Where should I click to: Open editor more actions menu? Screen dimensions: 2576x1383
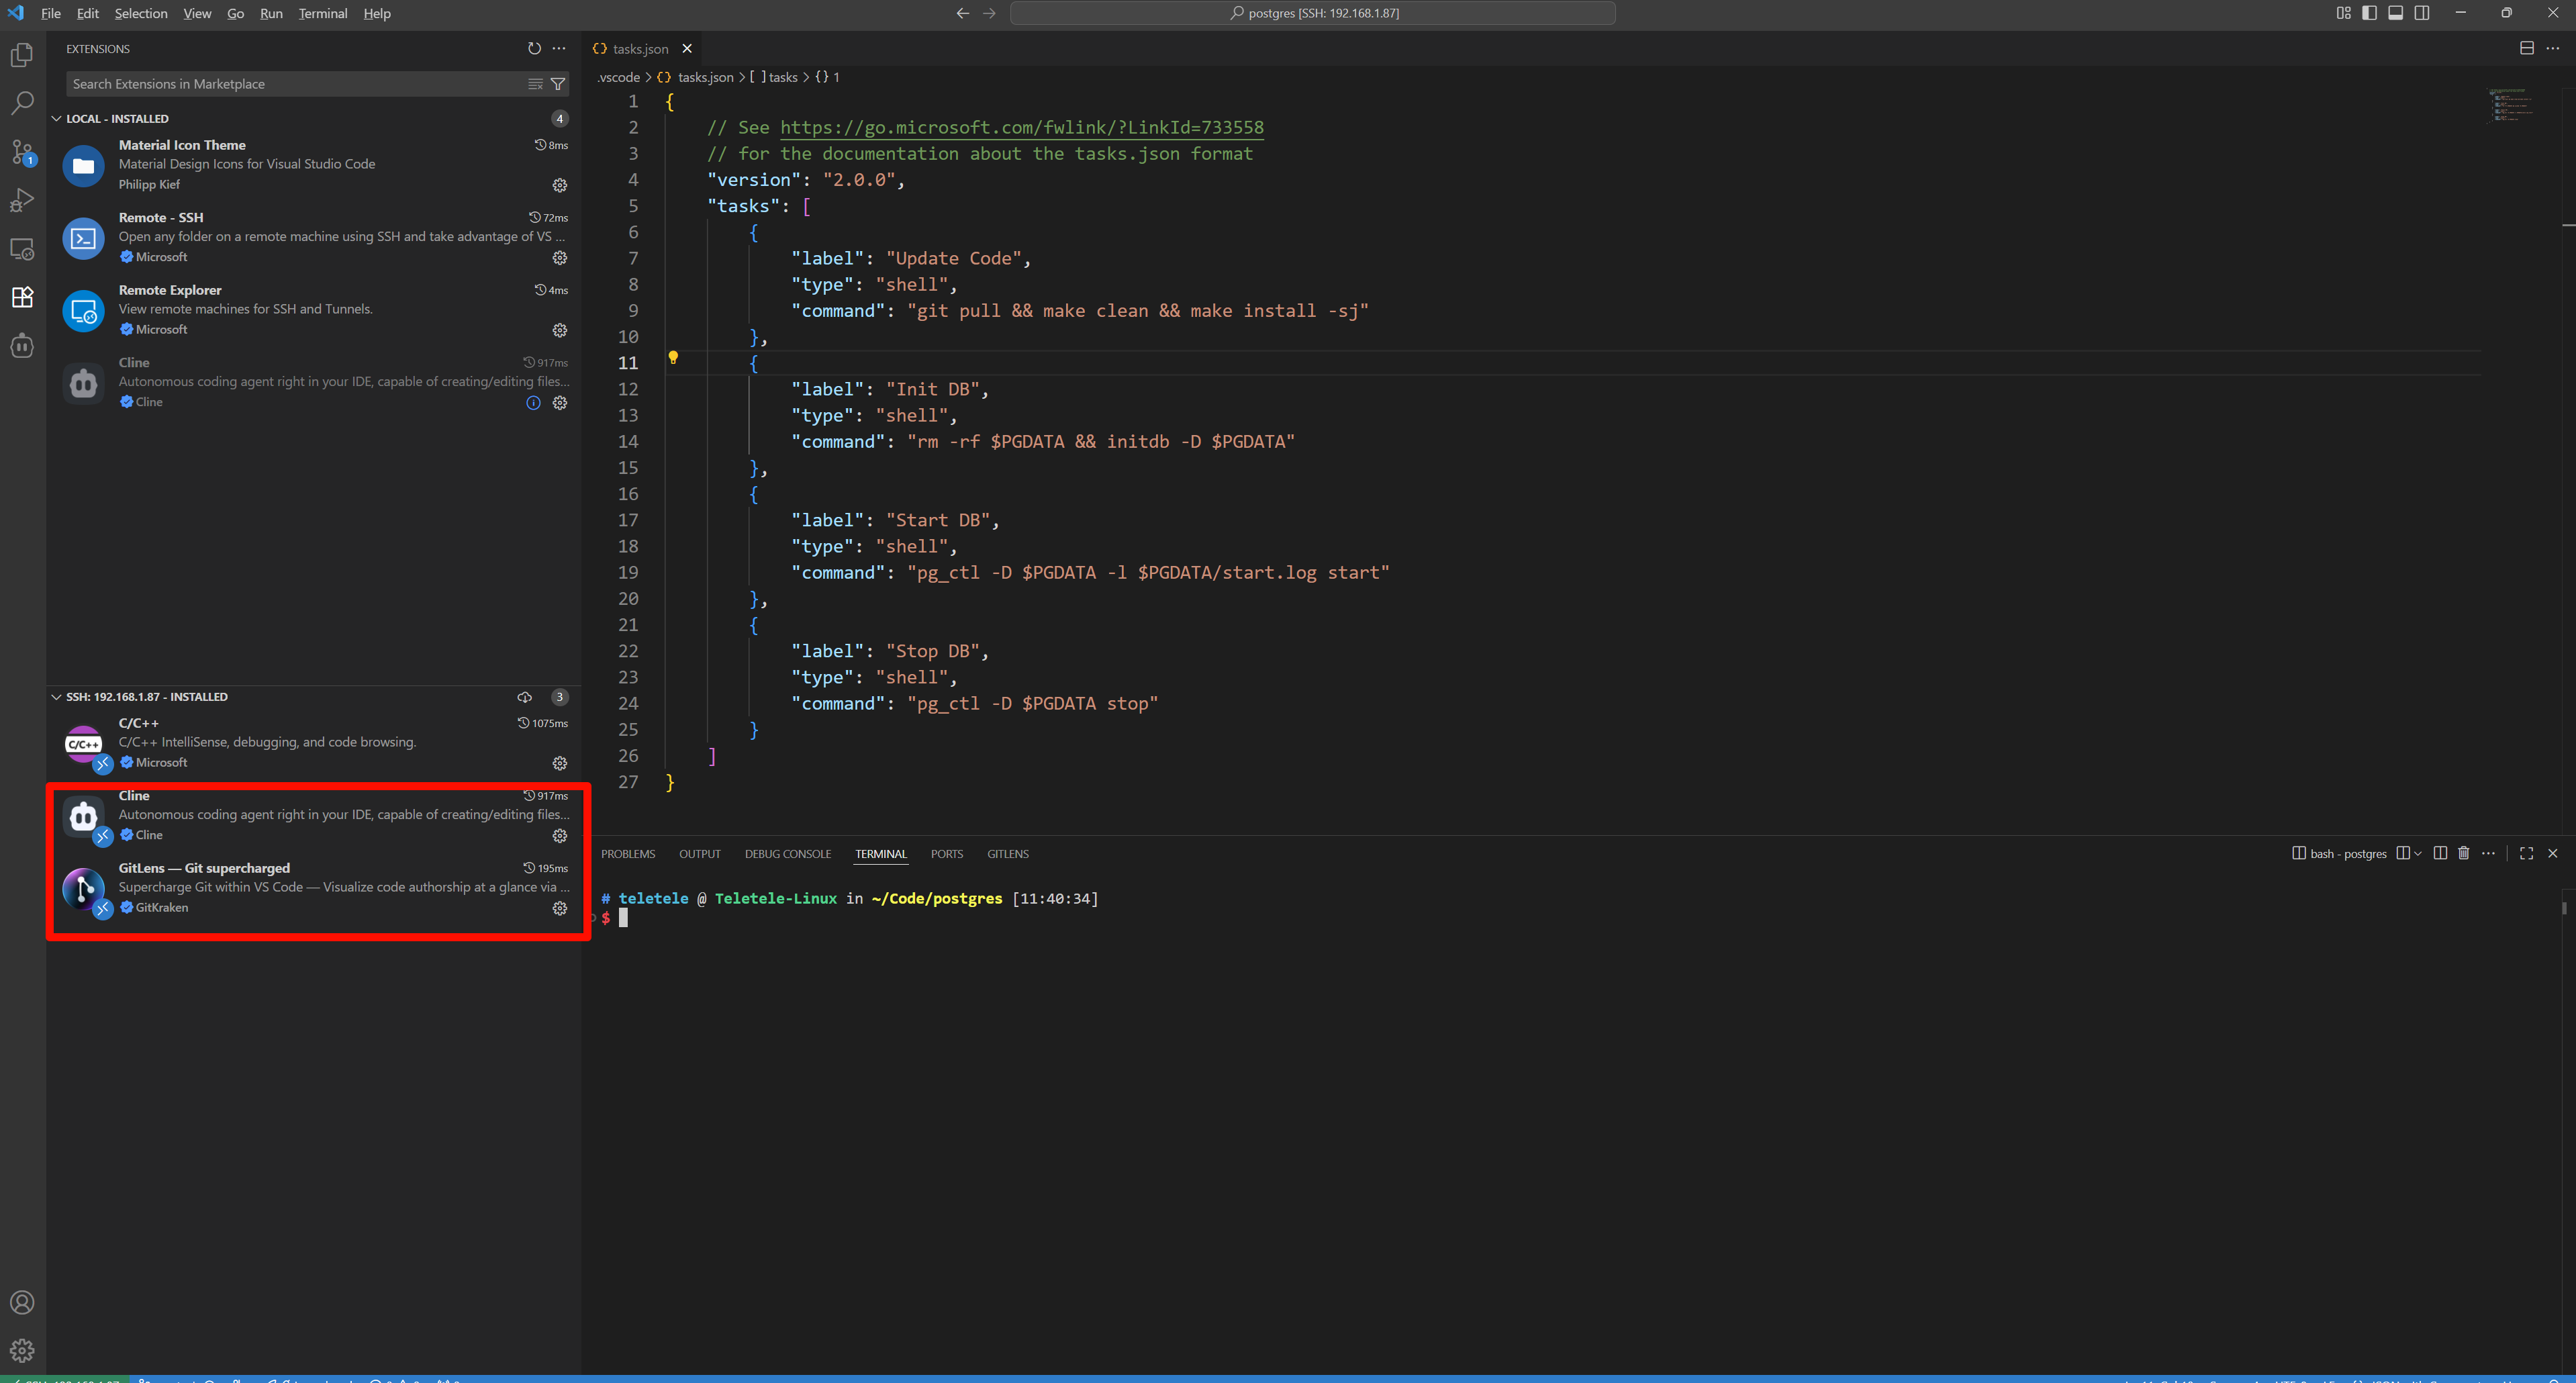2553,48
